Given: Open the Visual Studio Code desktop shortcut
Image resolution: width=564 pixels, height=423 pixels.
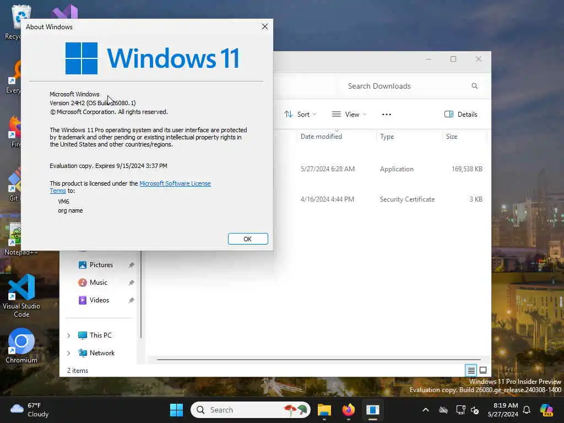Looking at the screenshot, I should coord(21,296).
